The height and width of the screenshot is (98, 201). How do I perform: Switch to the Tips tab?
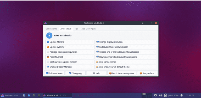pyautogui.click(x=76, y=29)
